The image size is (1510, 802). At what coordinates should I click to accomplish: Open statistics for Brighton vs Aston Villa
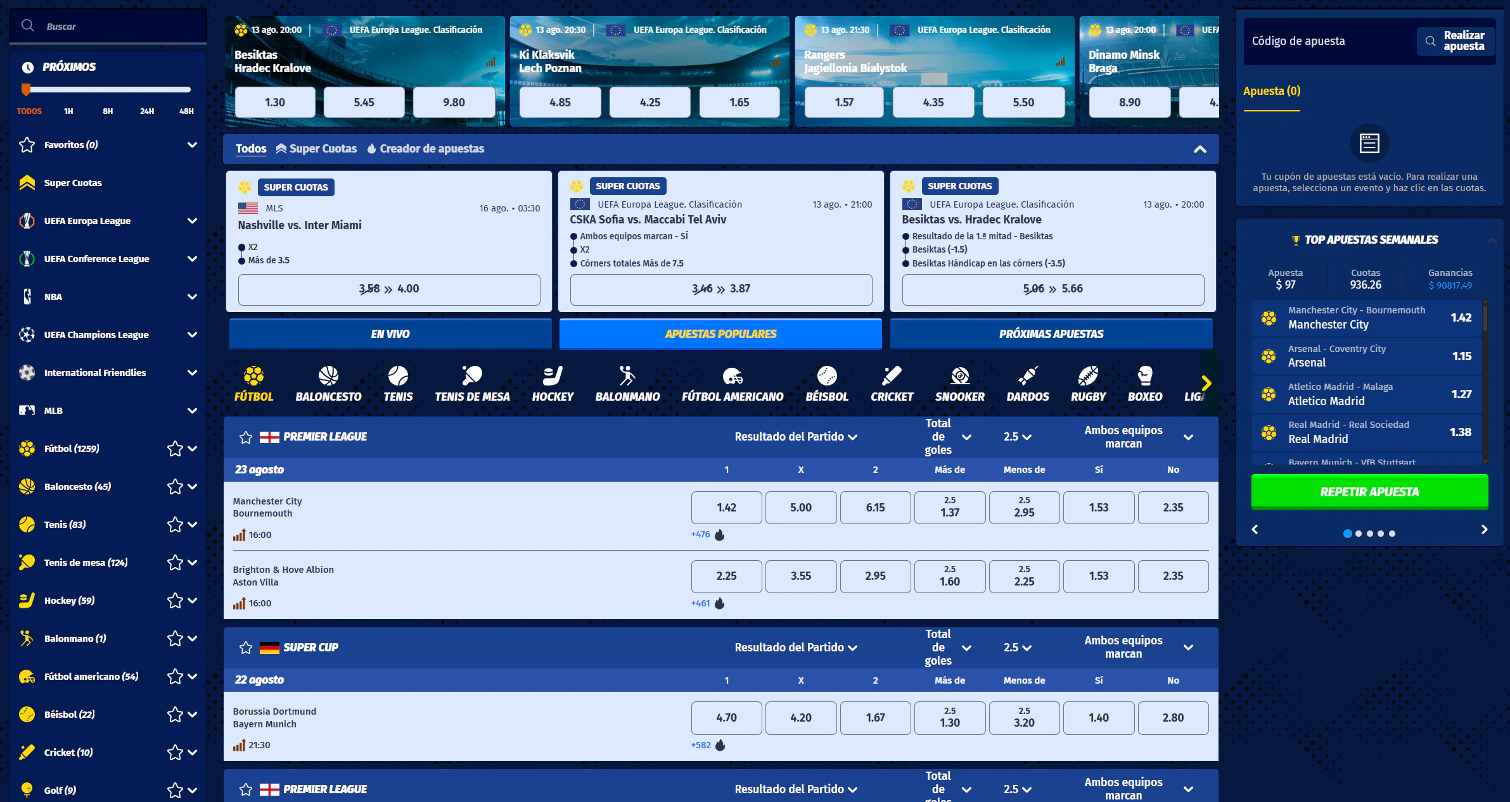239,604
